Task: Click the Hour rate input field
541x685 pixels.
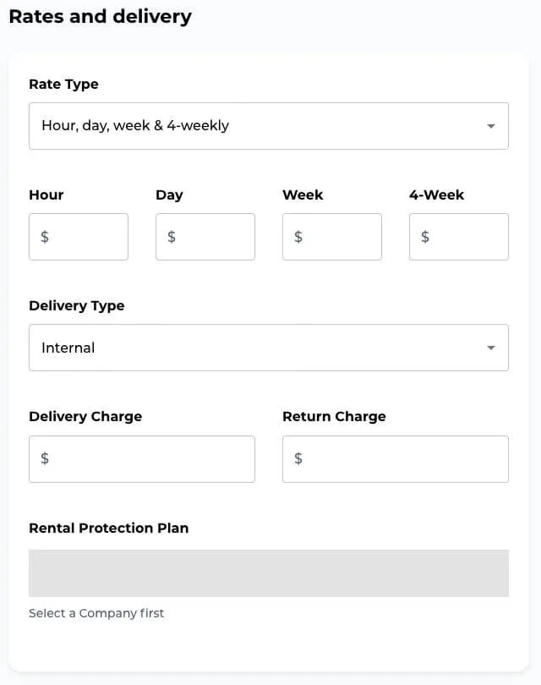Action: click(x=79, y=237)
